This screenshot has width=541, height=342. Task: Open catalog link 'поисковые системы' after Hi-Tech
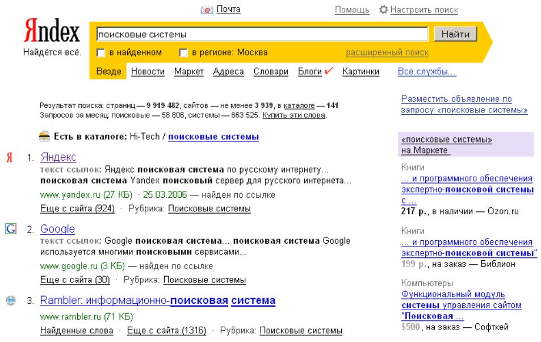point(213,136)
